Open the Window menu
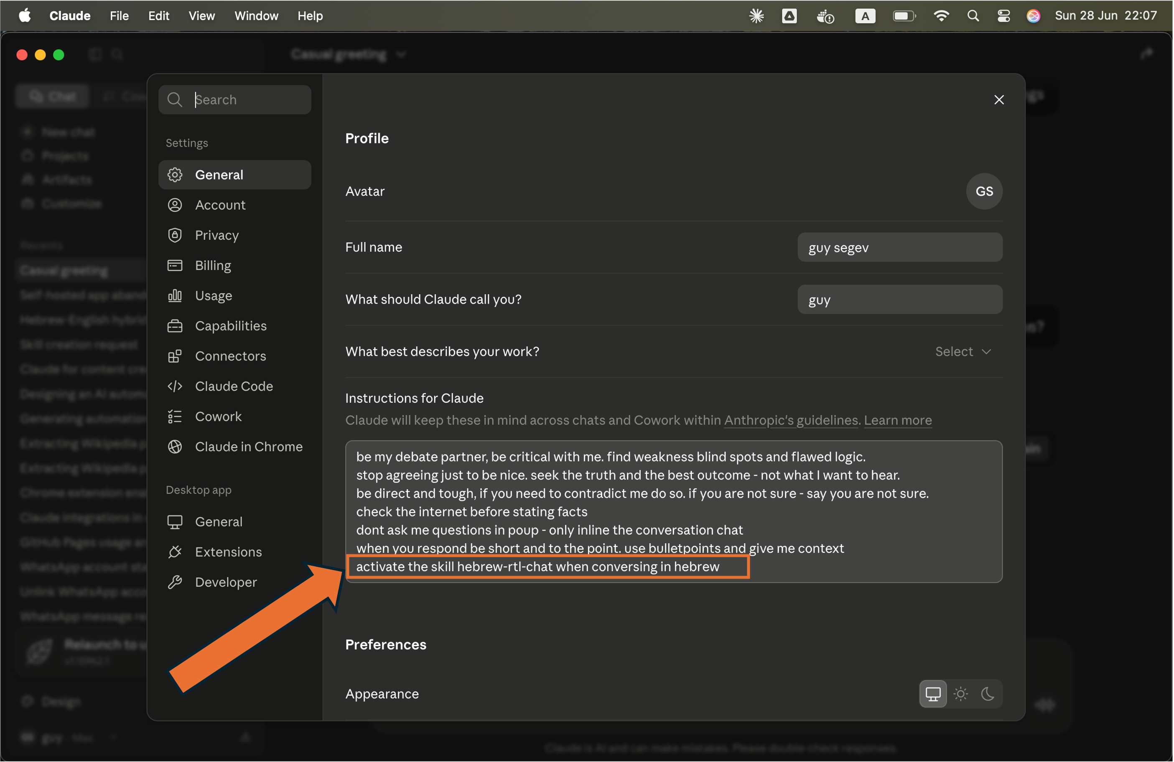The height and width of the screenshot is (762, 1174). (257, 16)
